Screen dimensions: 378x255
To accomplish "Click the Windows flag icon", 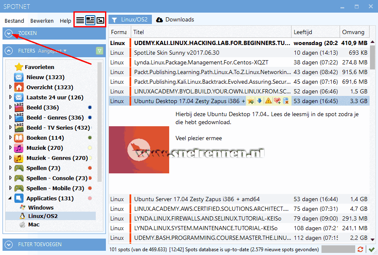I will (x=23, y=207).
